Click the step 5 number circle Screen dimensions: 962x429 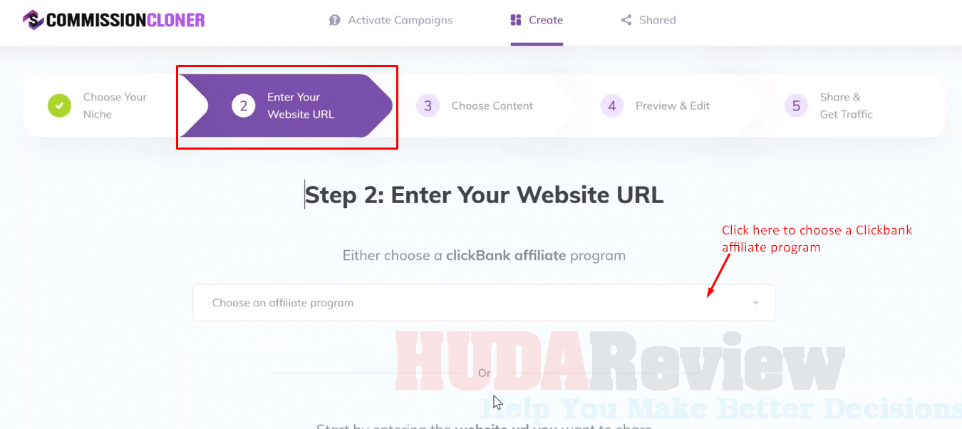click(x=796, y=106)
